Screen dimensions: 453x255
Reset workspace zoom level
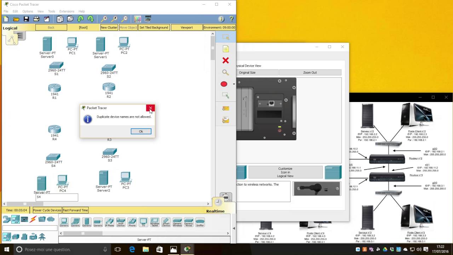coord(114,19)
